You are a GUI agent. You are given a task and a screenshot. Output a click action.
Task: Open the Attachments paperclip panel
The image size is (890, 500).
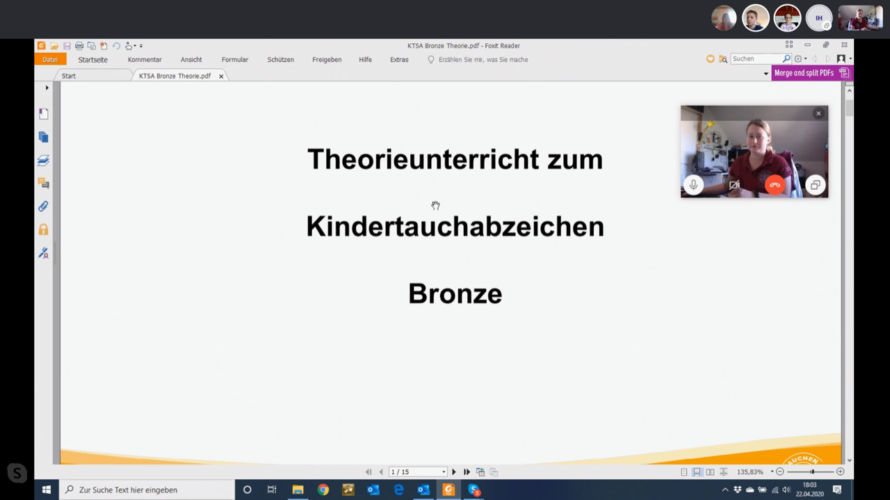(43, 207)
